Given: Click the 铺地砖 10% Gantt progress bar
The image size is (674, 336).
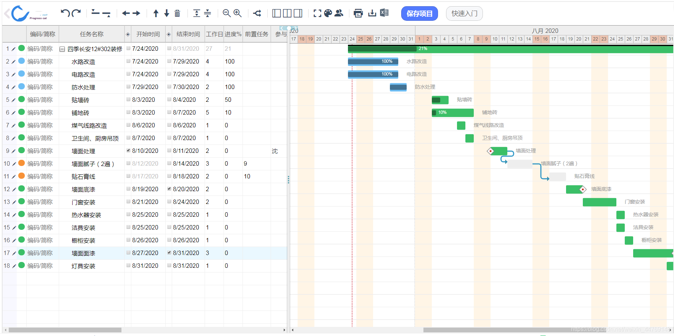Looking at the screenshot, I should [x=453, y=112].
